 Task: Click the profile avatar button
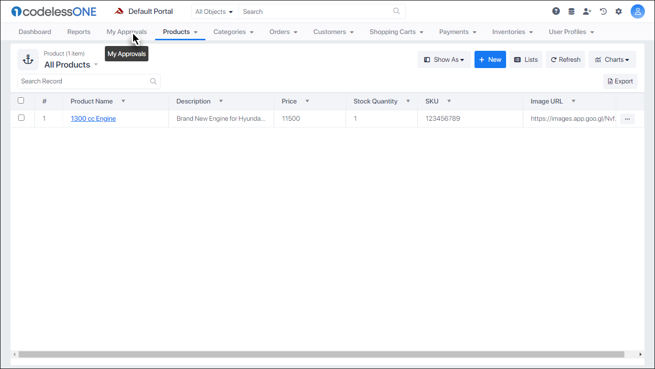[638, 11]
